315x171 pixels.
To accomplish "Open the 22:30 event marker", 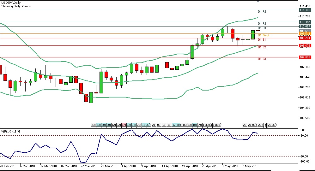I will [272, 125].
